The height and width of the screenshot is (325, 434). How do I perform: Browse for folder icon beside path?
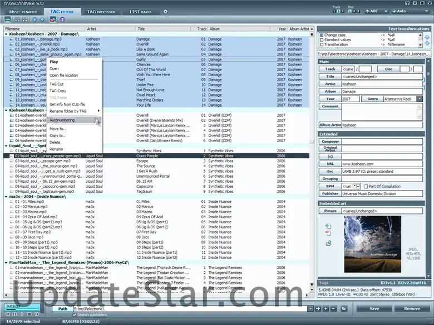(x=344, y=309)
